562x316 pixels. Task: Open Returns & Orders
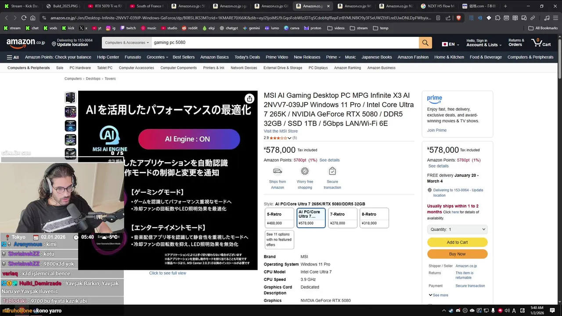click(x=516, y=43)
